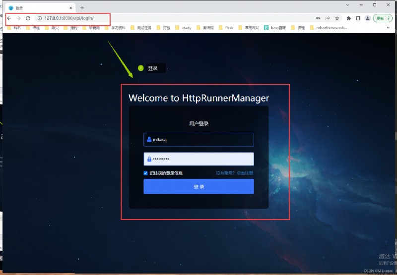Open the study bookmark folder
The width and height of the screenshot is (397, 275).
183,28
